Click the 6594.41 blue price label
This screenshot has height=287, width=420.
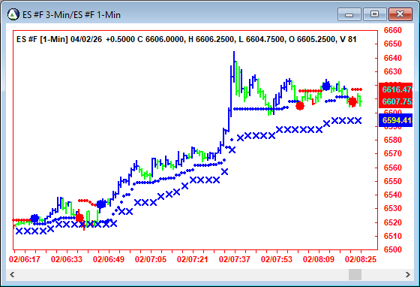click(x=396, y=120)
